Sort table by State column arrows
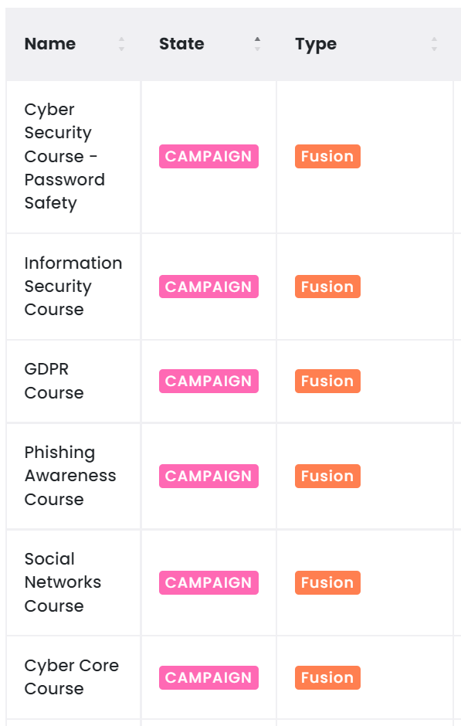461x726 pixels. (x=257, y=44)
